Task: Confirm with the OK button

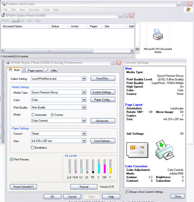Action: tap(52, 197)
